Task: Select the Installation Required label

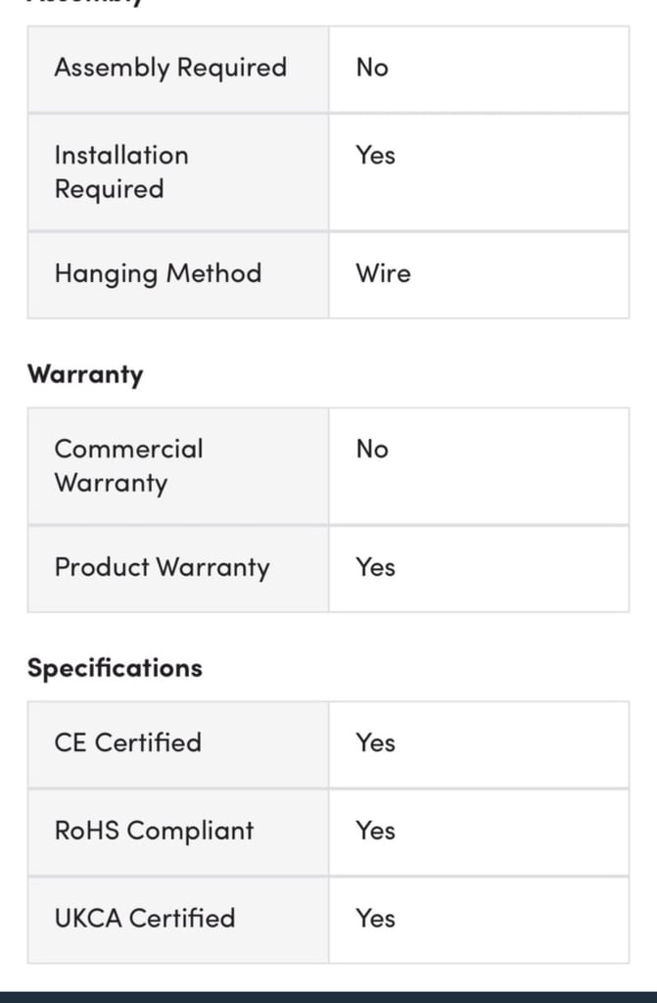Action: [121, 172]
